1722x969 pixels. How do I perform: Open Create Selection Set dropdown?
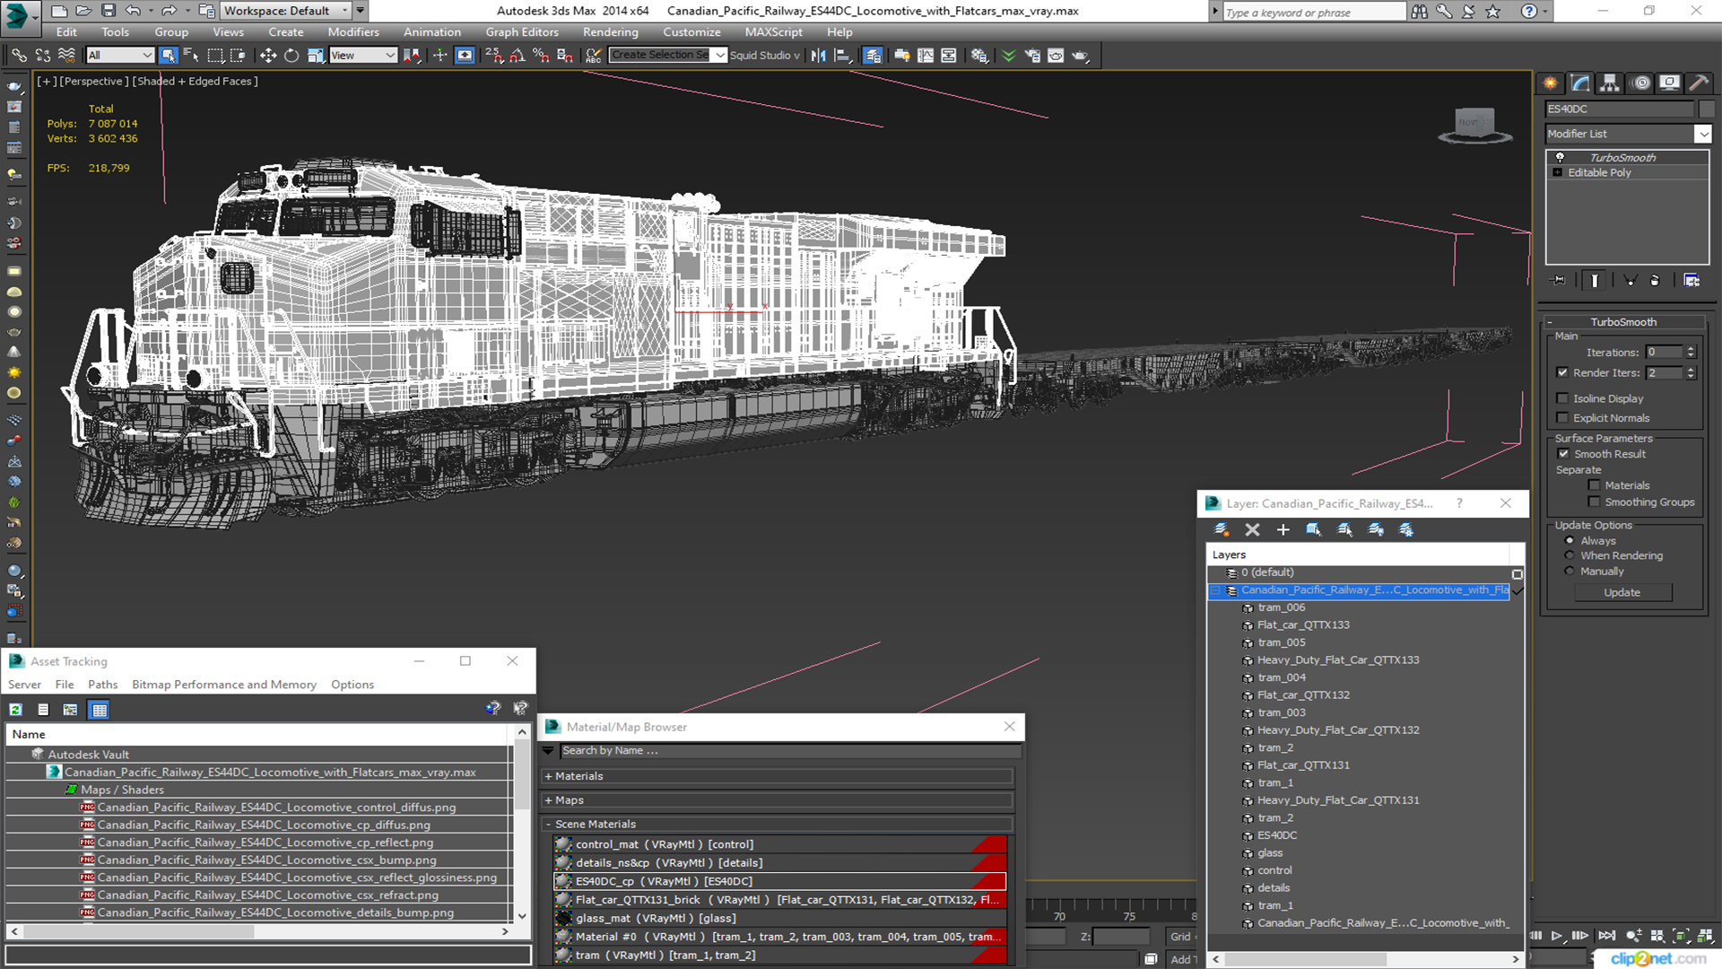click(719, 56)
